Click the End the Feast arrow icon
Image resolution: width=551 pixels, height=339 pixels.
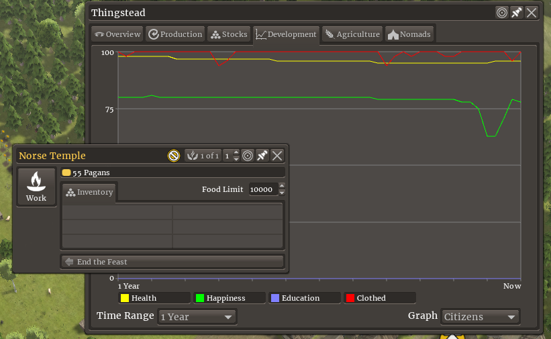[69, 262]
